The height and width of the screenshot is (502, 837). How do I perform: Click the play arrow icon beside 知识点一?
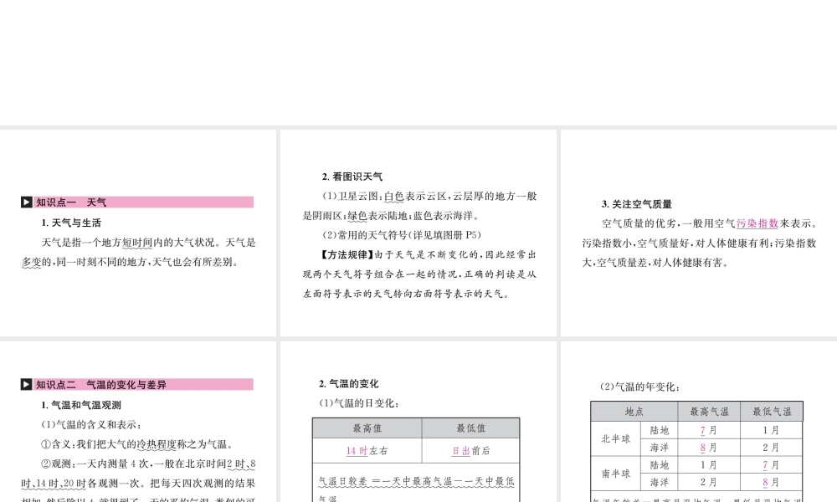point(27,202)
